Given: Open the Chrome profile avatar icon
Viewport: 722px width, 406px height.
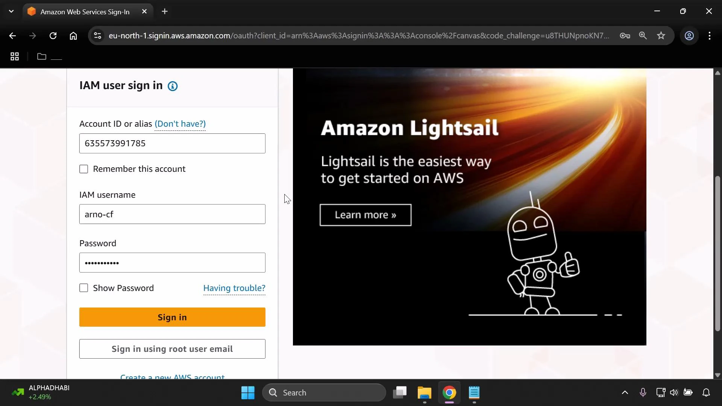Looking at the screenshot, I should coord(689,36).
